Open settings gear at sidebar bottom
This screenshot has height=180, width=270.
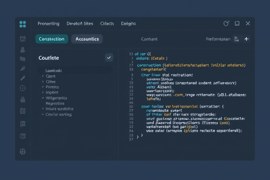click(x=22, y=152)
